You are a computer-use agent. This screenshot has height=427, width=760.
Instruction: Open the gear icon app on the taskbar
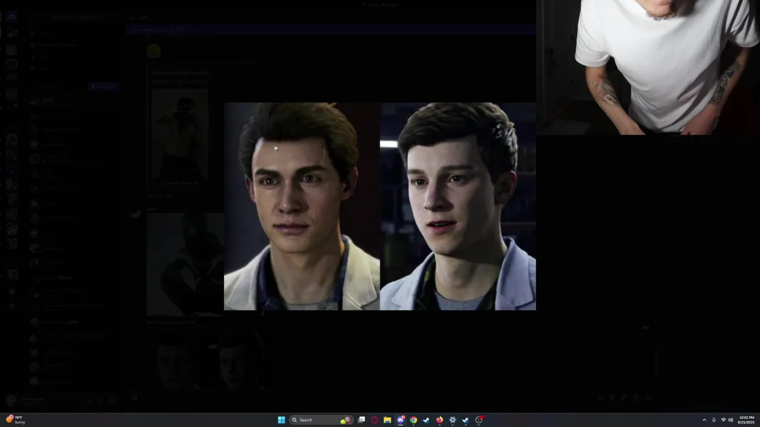click(452, 420)
